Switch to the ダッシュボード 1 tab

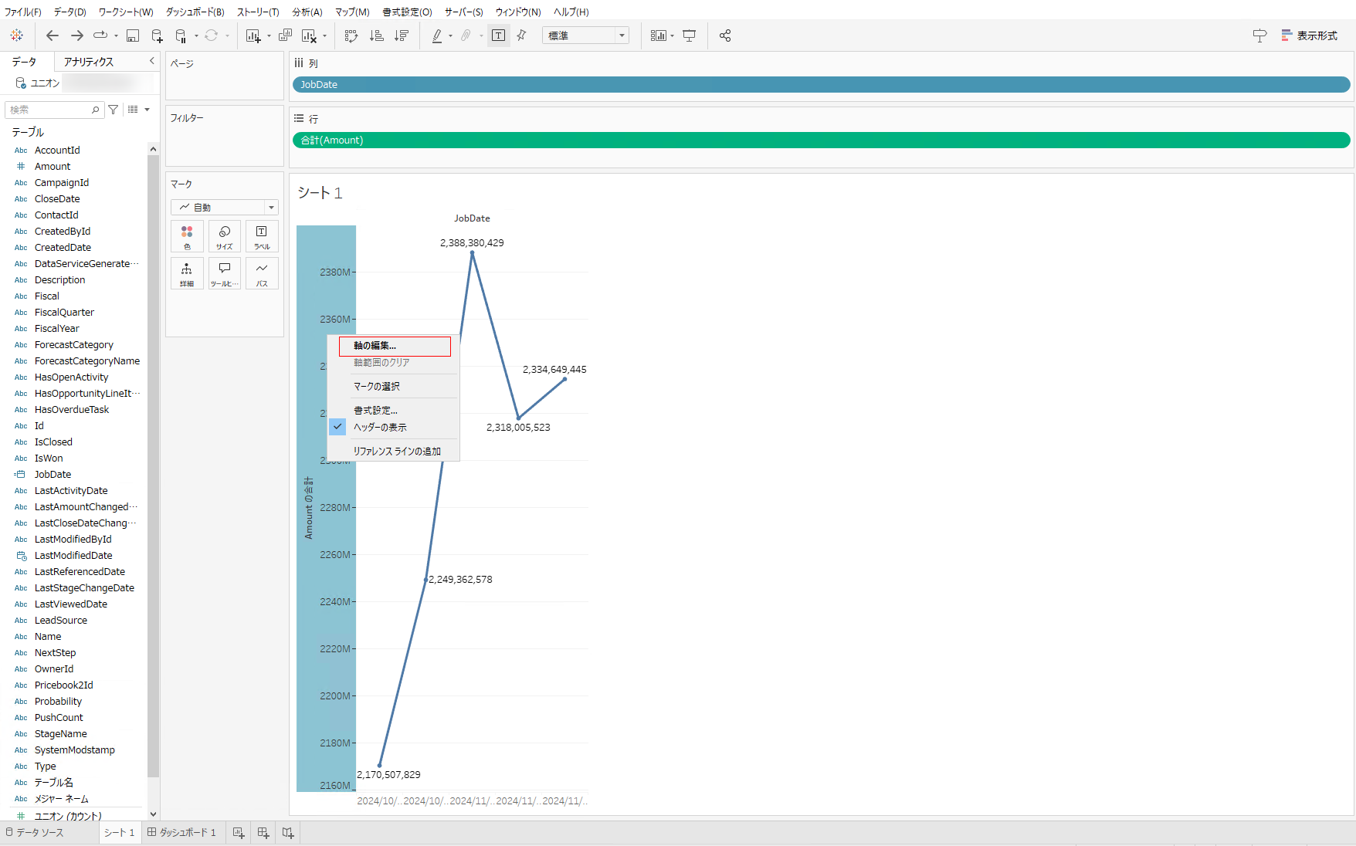click(x=182, y=833)
